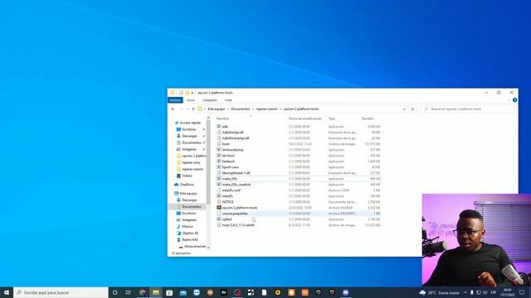
Task: Click Documentos in address breadcrumb
Action: click(241, 109)
